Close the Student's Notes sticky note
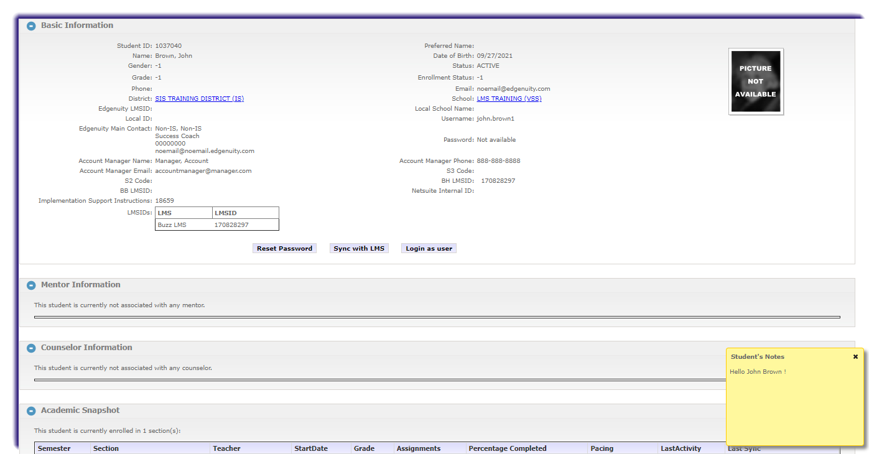This screenshot has height=454, width=869. (x=855, y=357)
